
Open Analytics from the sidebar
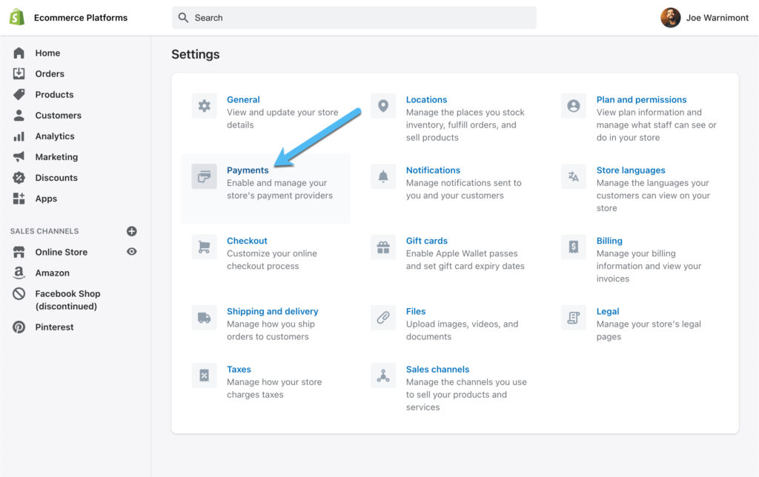pyautogui.click(x=55, y=136)
